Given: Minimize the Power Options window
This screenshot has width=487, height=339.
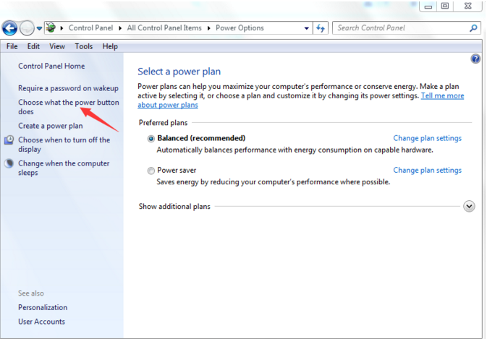Looking at the screenshot, I should [x=428, y=7].
